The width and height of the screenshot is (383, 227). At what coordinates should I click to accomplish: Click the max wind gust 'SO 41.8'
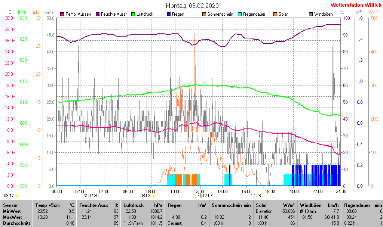coord(332,217)
